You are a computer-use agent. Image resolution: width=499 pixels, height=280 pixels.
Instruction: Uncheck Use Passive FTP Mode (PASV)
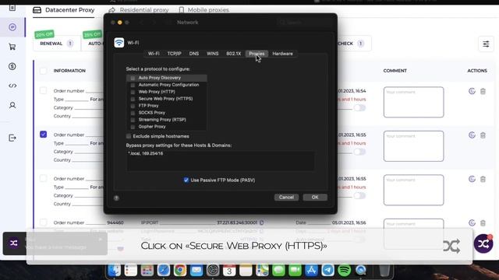click(x=186, y=180)
